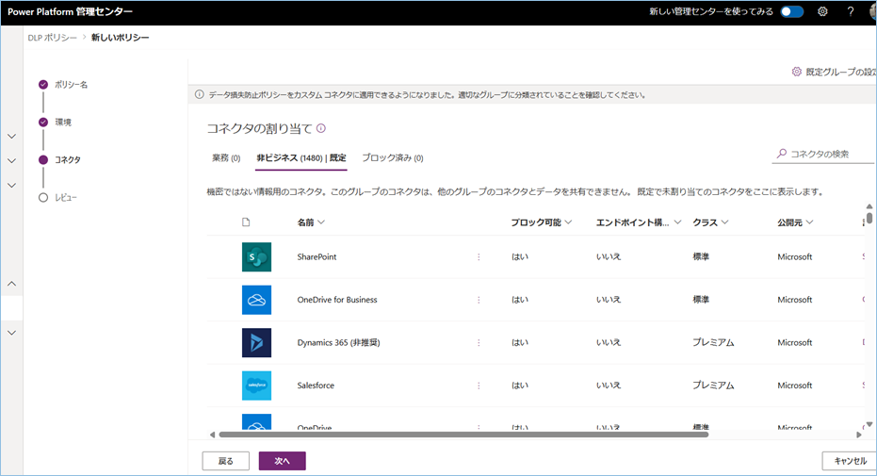Screen dimensions: 877x476
Task: Open the help question mark icon
Action: tap(850, 12)
